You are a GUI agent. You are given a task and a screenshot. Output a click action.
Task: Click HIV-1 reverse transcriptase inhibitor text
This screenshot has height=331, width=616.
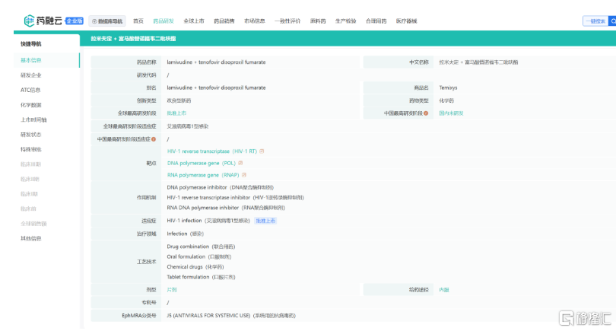pos(235,197)
